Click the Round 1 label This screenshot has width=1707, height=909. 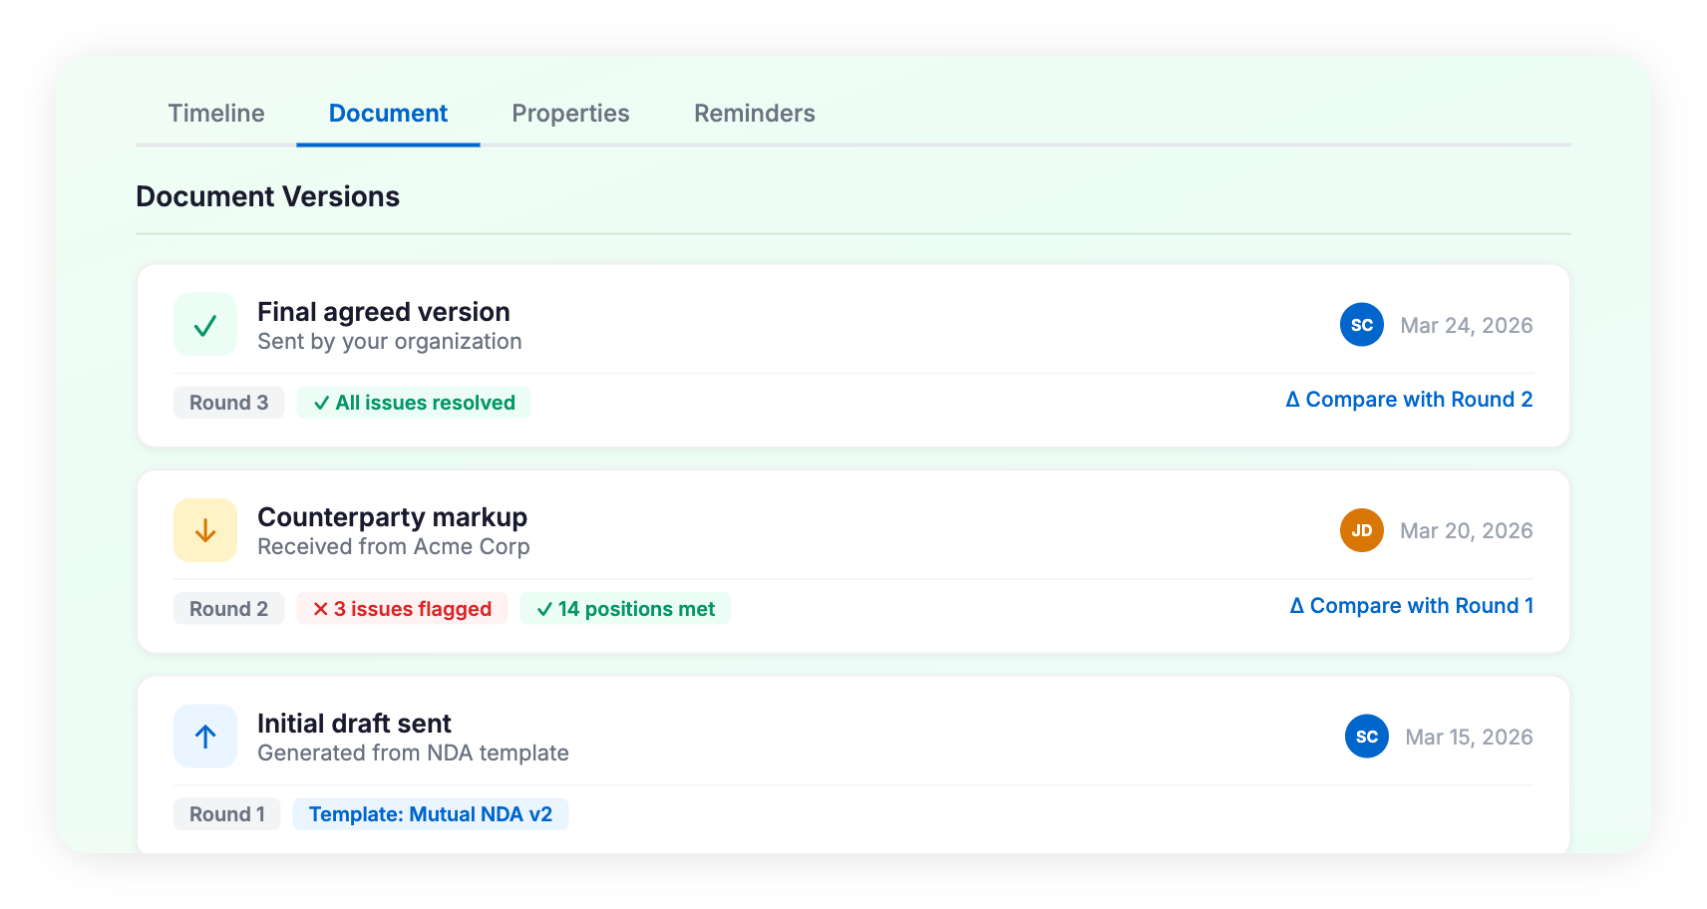(x=226, y=814)
